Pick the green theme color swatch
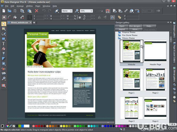177x132 pixels. pos(20,126)
